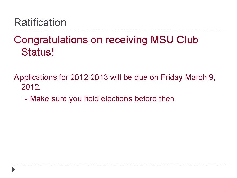Click the Ratification slide title
Screen dimensions: 237x178
pyautogui.click(x=40, y=23)
